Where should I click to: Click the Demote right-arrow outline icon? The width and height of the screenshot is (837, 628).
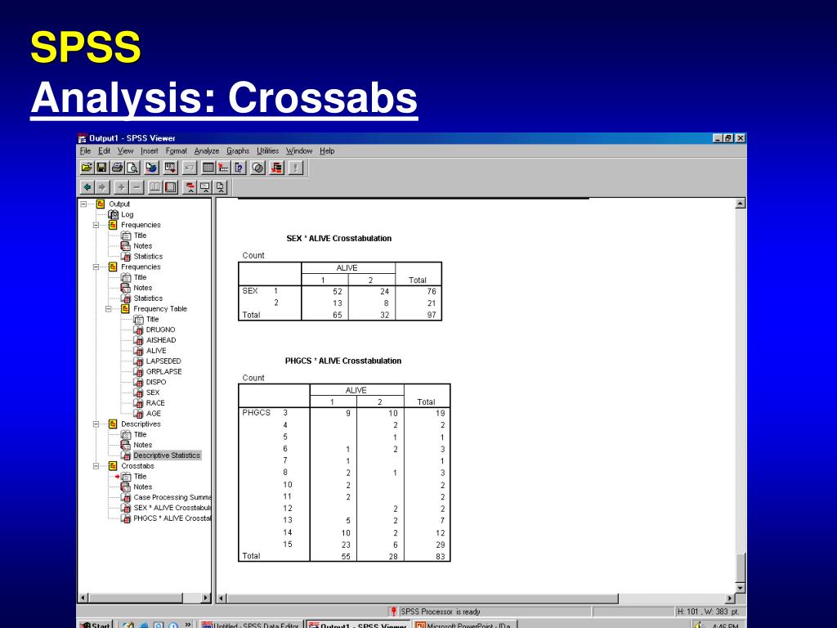pyautogui.click(x=102, y=187)
